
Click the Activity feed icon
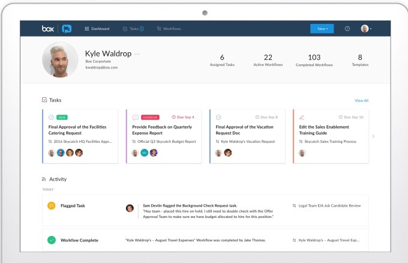pyautogui.click(x=44, y=179)
